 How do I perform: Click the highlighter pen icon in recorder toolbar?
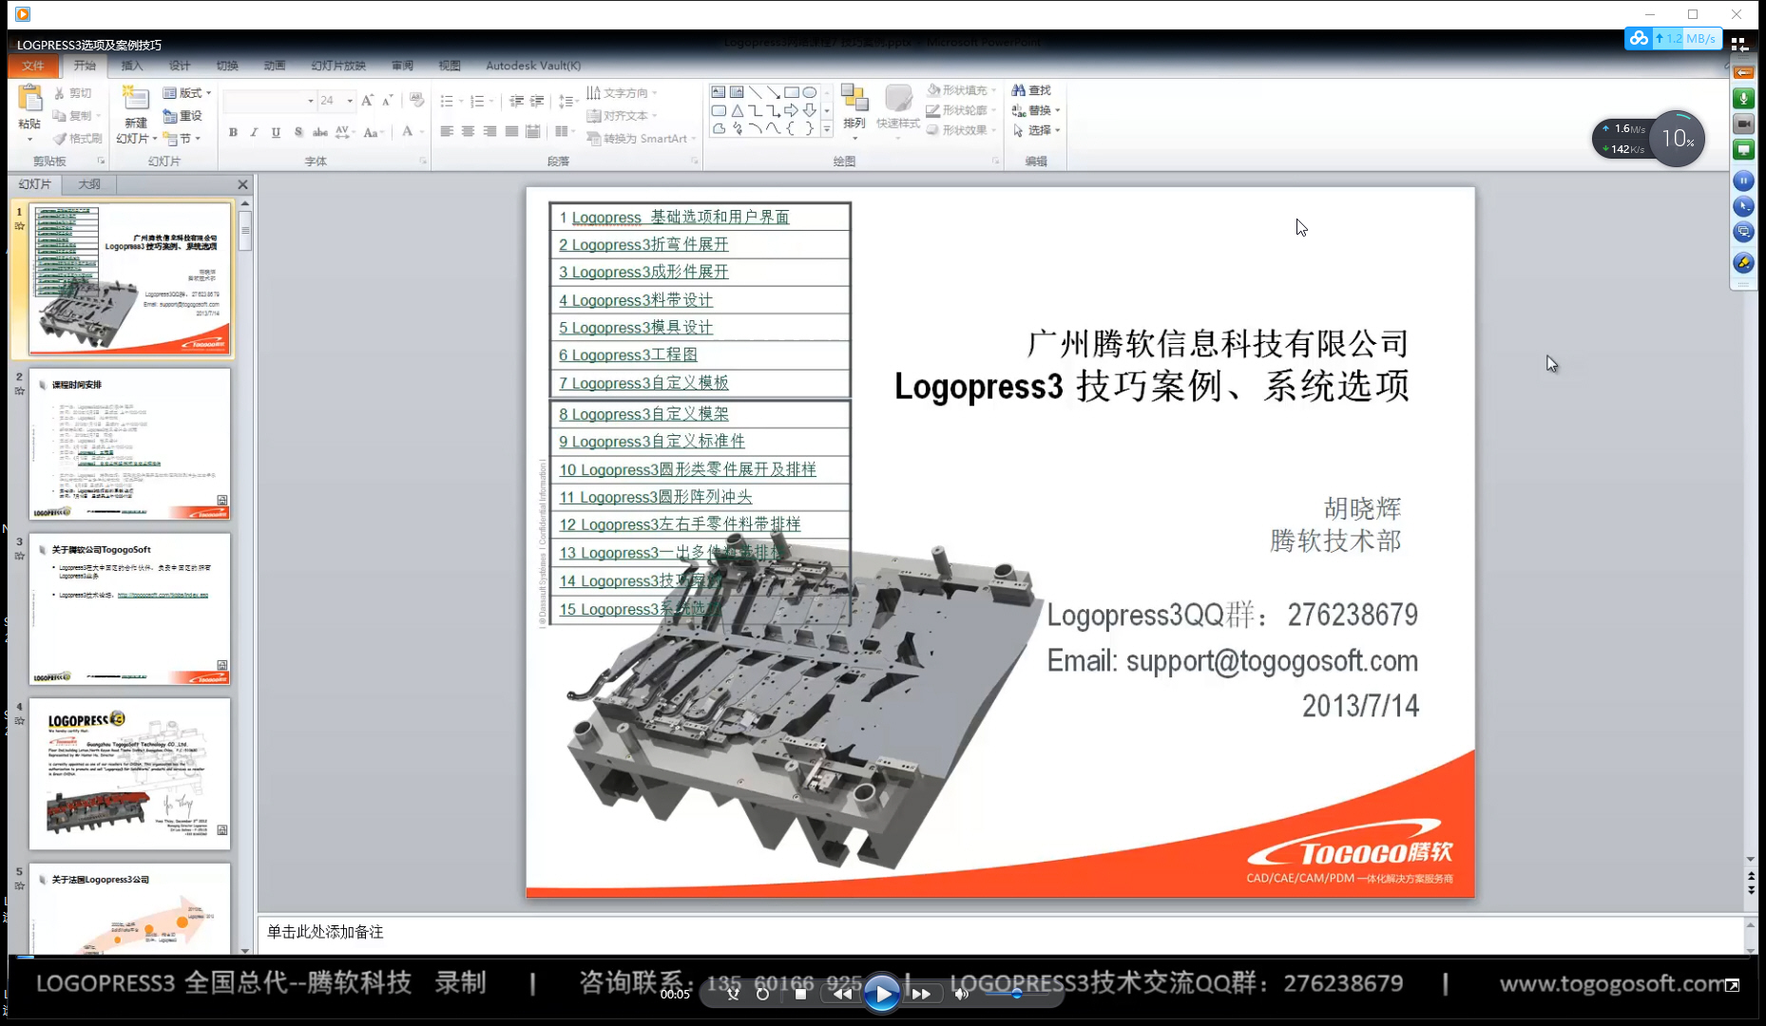1743,262
